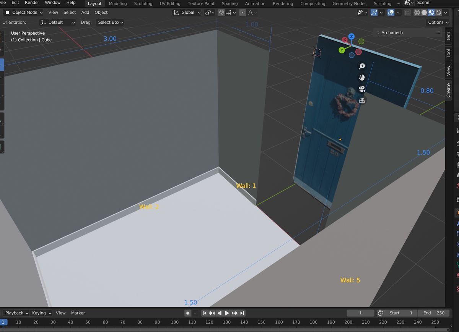Open the Render menu
459x332 pixels.
32,3
